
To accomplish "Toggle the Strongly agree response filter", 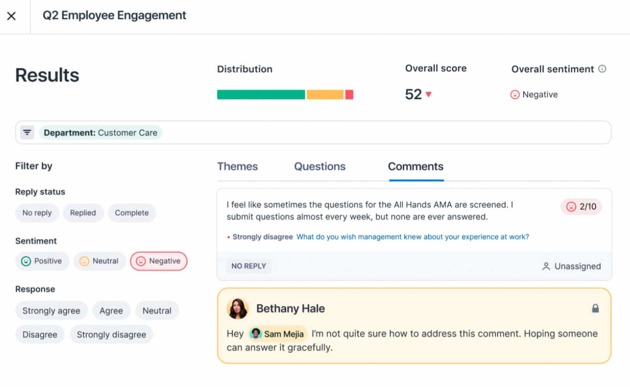I will click(51, 310).
